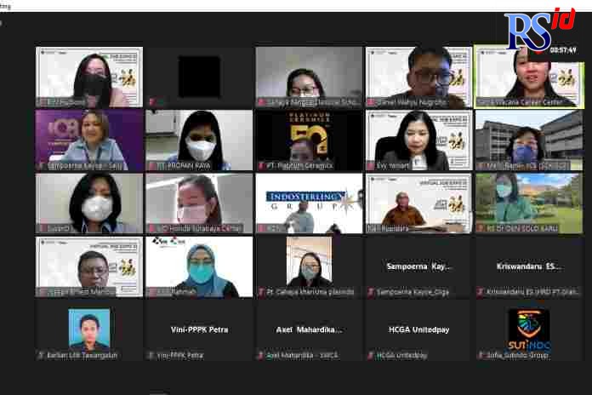Image resolution: width=592 pixels, height=395 pixels.
Task: Click the muted mic icon on RS Dr. OEN SOLO BARU tile
Action: [x=481, y=228]
